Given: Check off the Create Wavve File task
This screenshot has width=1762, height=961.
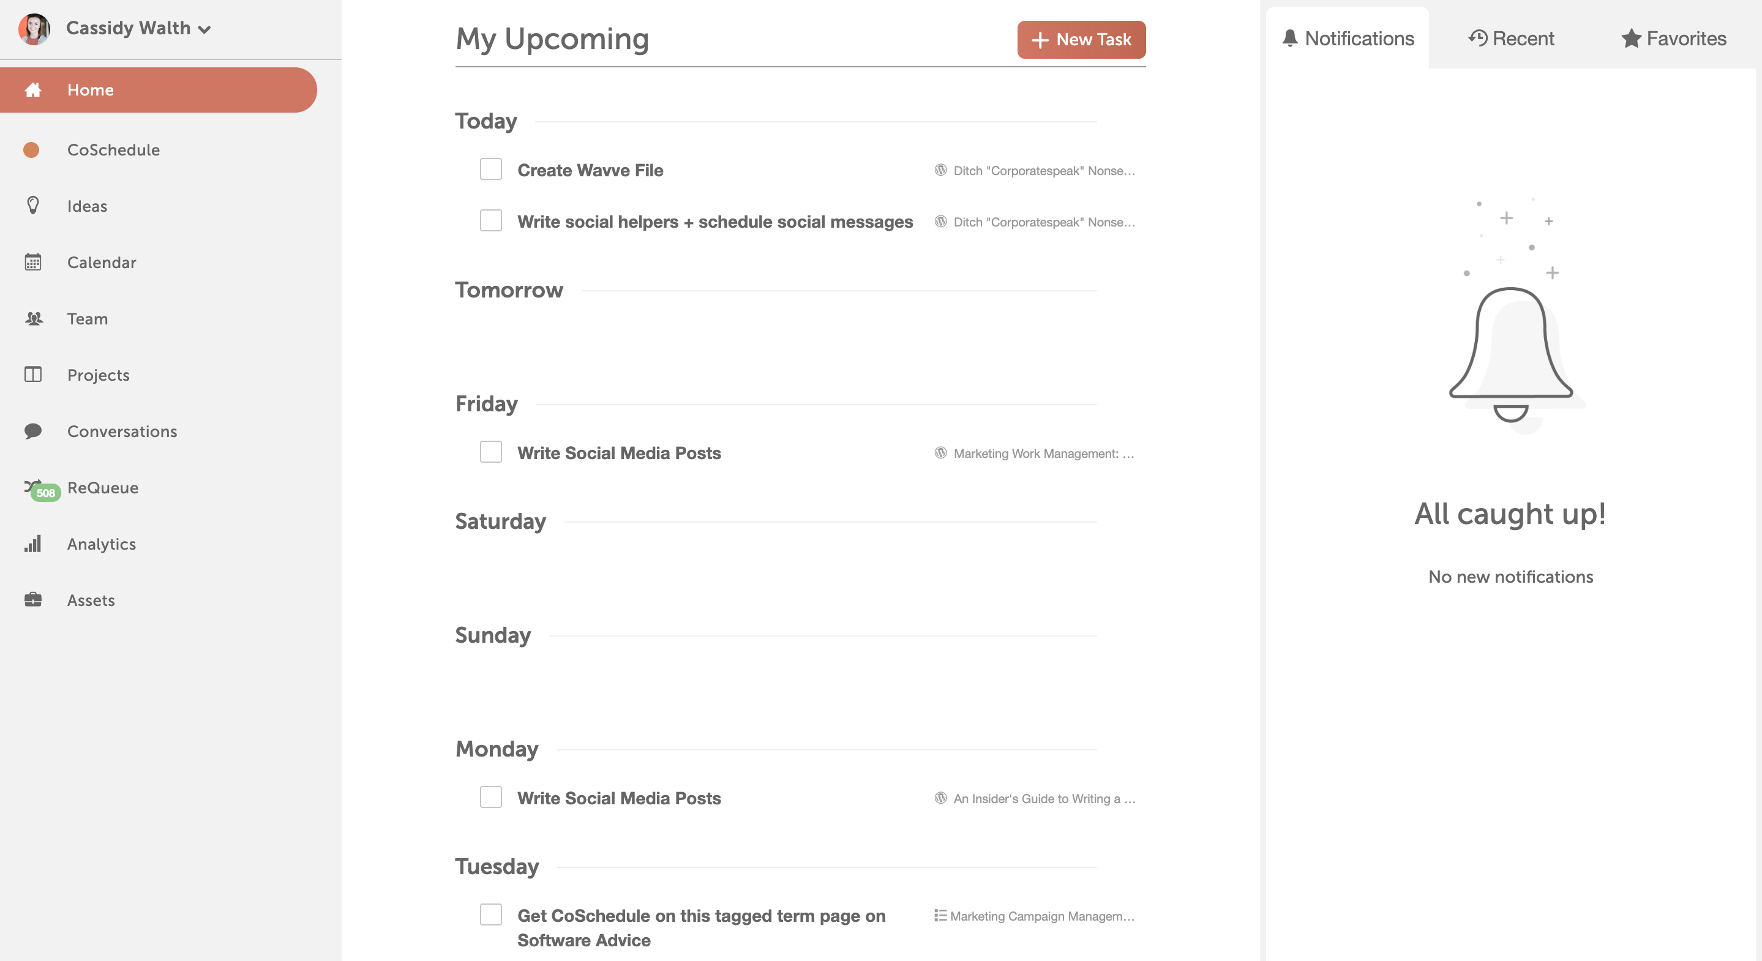Looking at the screenshot, I should tap(490, 170).
